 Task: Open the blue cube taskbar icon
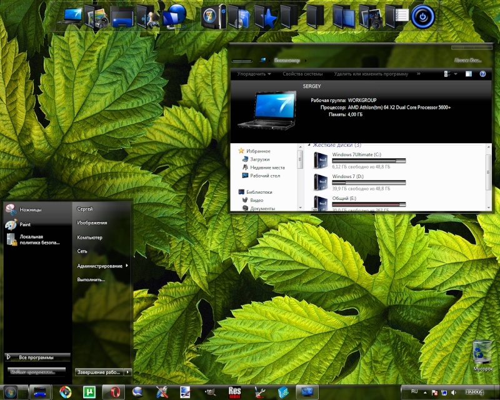pos(283,392)
